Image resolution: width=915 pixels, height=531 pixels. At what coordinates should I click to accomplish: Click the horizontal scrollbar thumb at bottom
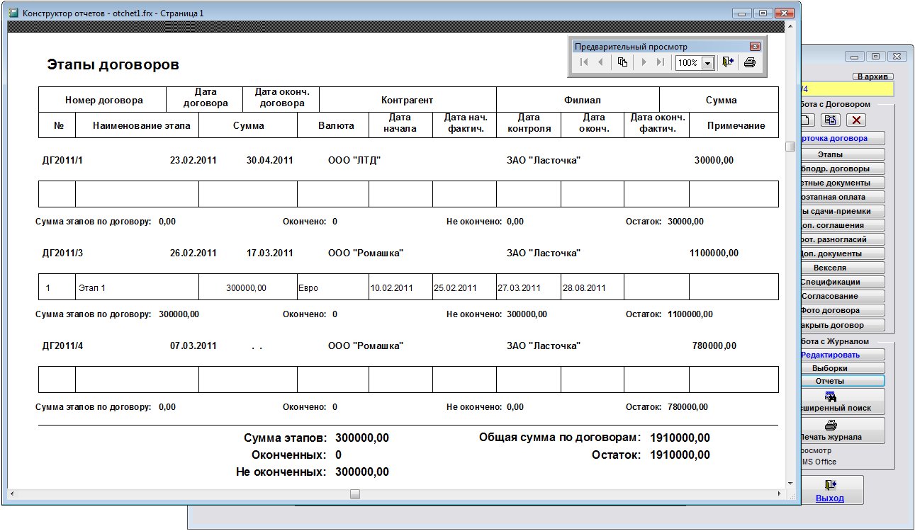click(x=355, y=494)
